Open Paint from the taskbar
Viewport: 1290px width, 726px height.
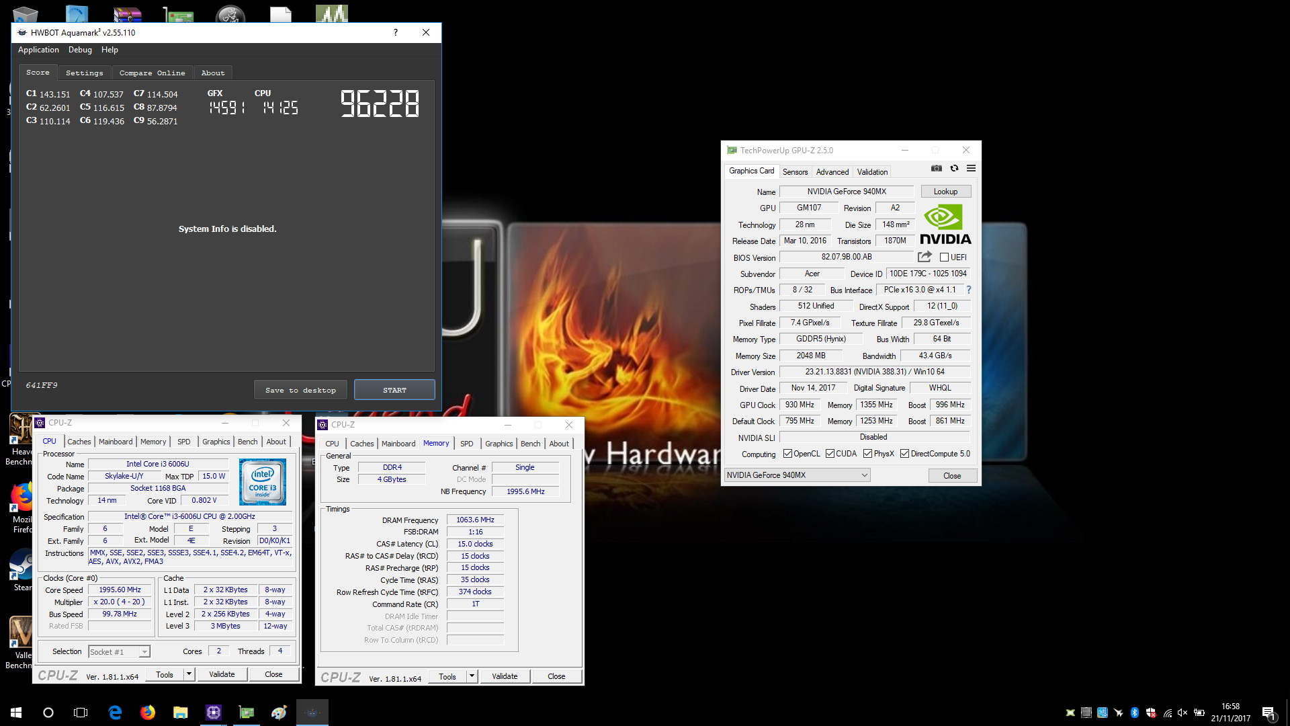(279, 712)
